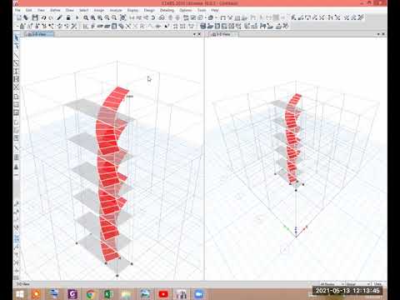Image resolution: width=400 pixels, height=300 pixels.
Task: Open Excel from the taskbar
Action: [x=108, y=294]
